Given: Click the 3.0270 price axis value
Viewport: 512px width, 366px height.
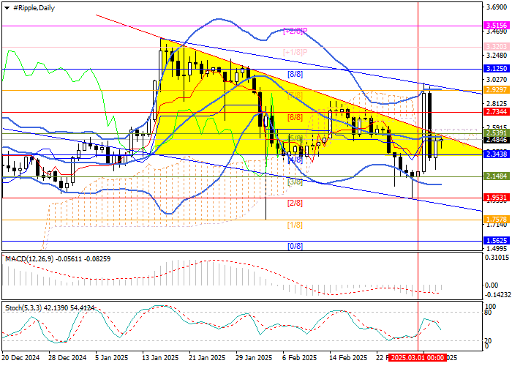Looking at the screenshot, I should [497, 80].
